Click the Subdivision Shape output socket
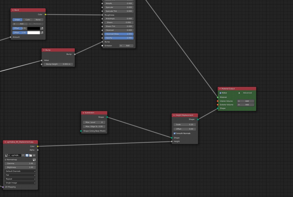Viewport: 293px width, 197px height. click(107, 117)
